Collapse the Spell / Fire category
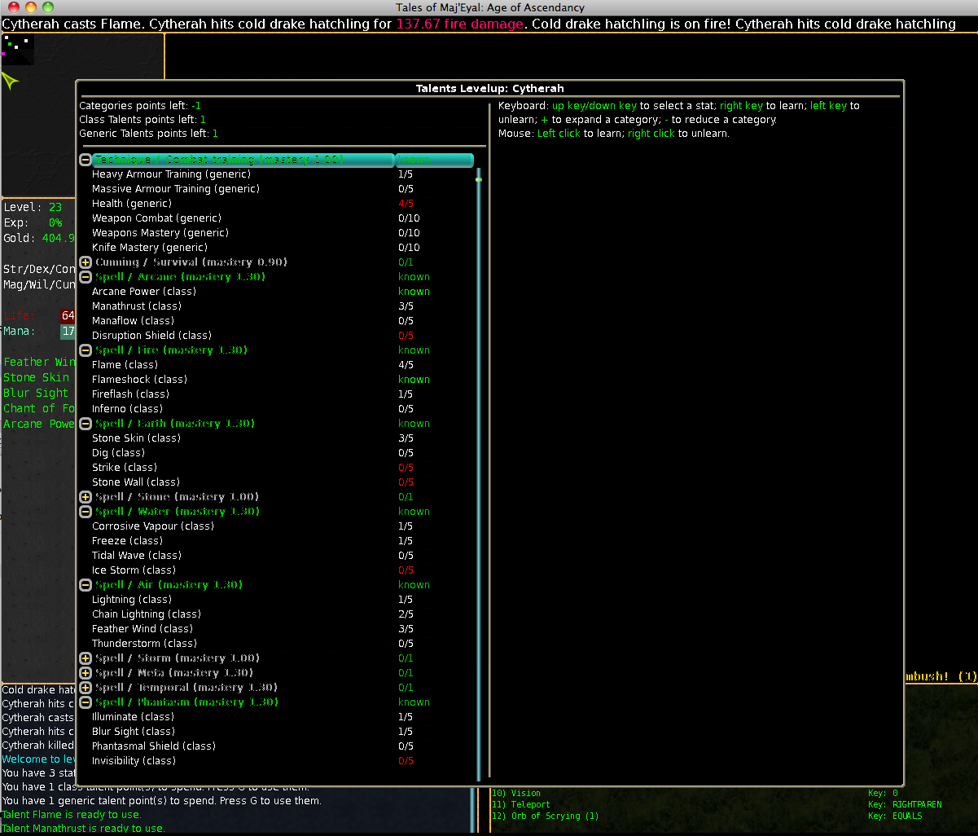The image size is (978, 836). (x=86, y=350)
